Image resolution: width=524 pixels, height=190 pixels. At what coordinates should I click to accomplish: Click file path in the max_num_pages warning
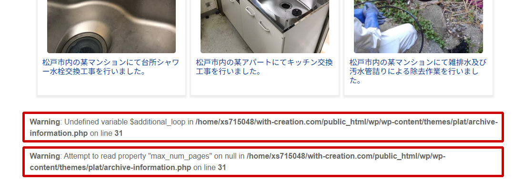coord(238,161)
